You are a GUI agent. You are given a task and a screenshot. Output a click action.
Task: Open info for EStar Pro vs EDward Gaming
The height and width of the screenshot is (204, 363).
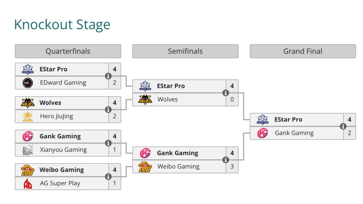pyautogui.click(x=108, y=76)
